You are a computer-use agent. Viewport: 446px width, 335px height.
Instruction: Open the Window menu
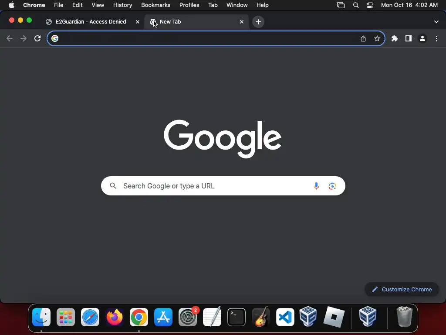coord(237,5)
